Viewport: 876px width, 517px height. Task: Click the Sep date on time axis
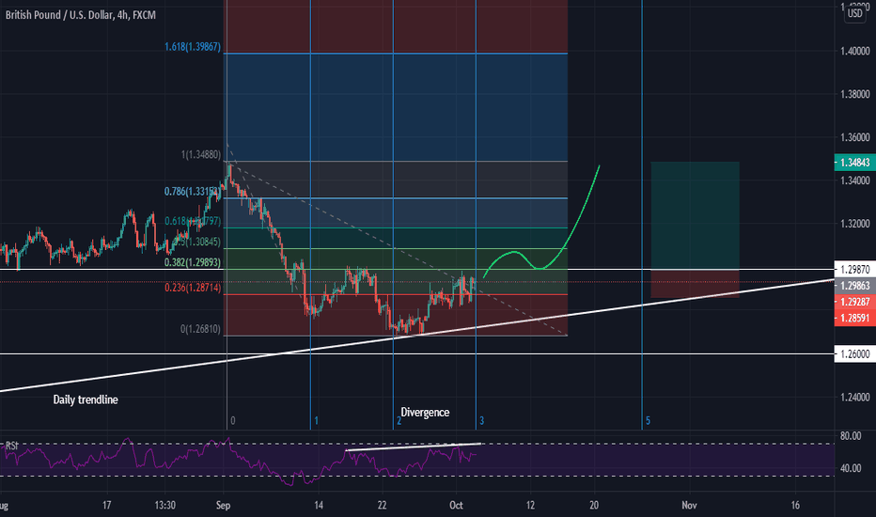(223, 506)
